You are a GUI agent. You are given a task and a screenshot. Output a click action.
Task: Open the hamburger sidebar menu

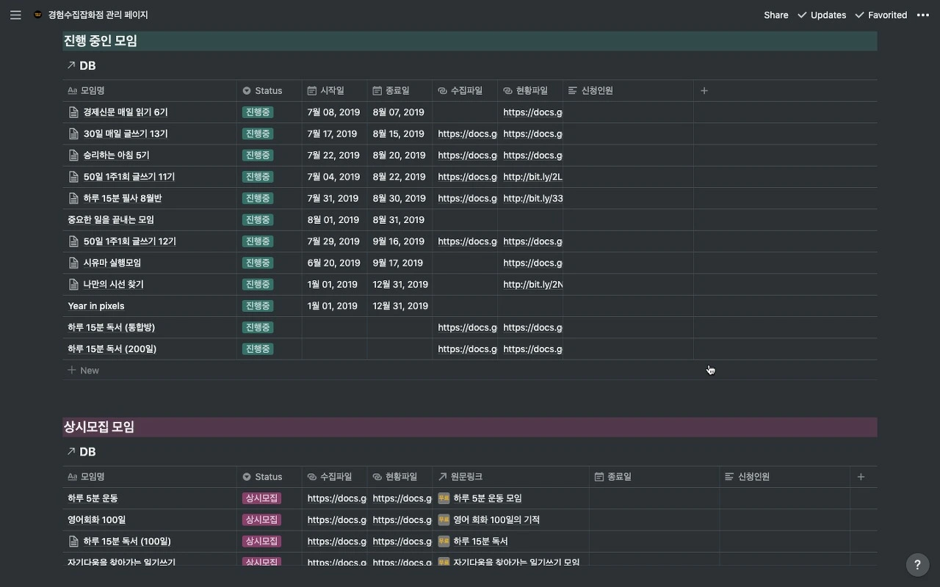coord(15,15)
